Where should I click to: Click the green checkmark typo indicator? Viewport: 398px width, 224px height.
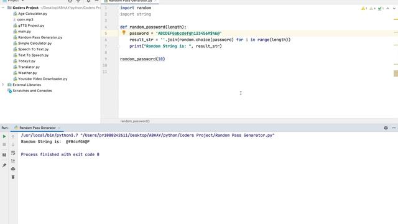tap(381, 8)
